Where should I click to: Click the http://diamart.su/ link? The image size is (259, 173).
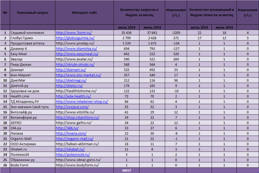coord(71,70)
